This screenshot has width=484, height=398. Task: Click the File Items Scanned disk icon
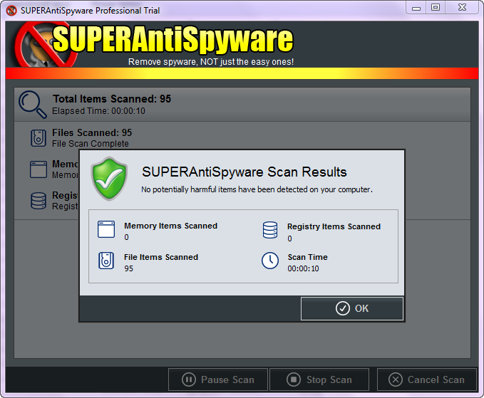[x=106, y=261]
